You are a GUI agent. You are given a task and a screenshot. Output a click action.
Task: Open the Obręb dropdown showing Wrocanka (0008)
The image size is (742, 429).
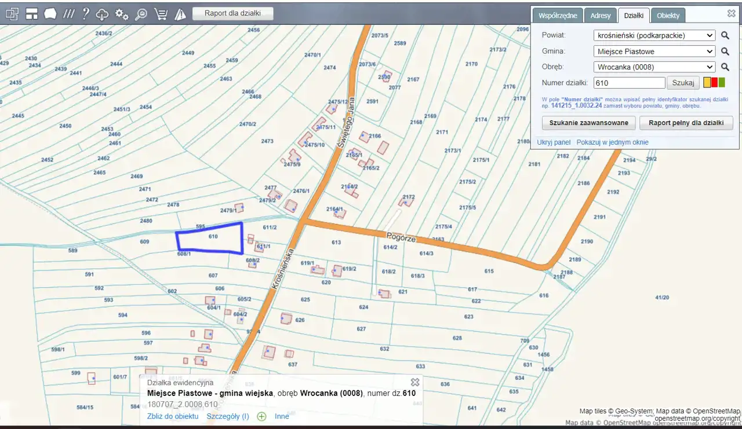[654, 67]
